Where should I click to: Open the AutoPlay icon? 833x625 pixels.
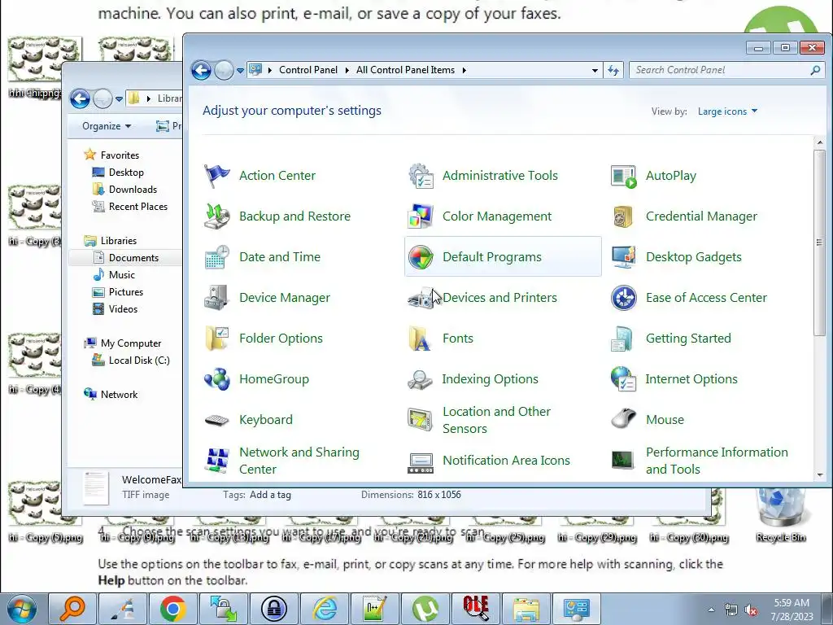click(x=623, y=176)
